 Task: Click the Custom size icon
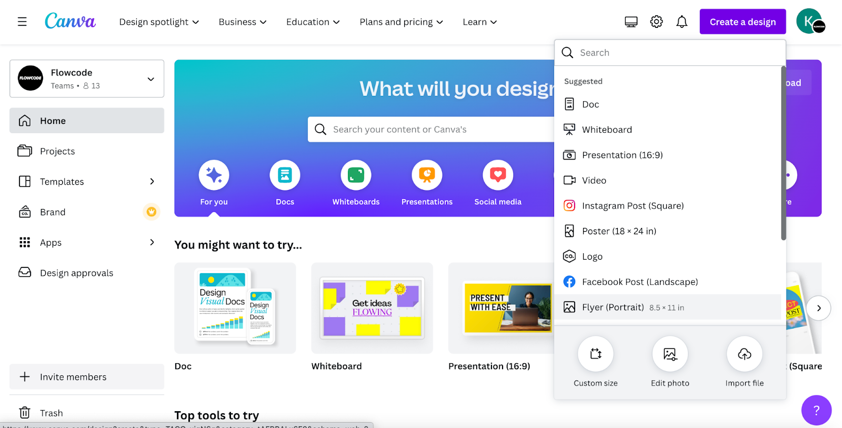click(x=596, y=354)
